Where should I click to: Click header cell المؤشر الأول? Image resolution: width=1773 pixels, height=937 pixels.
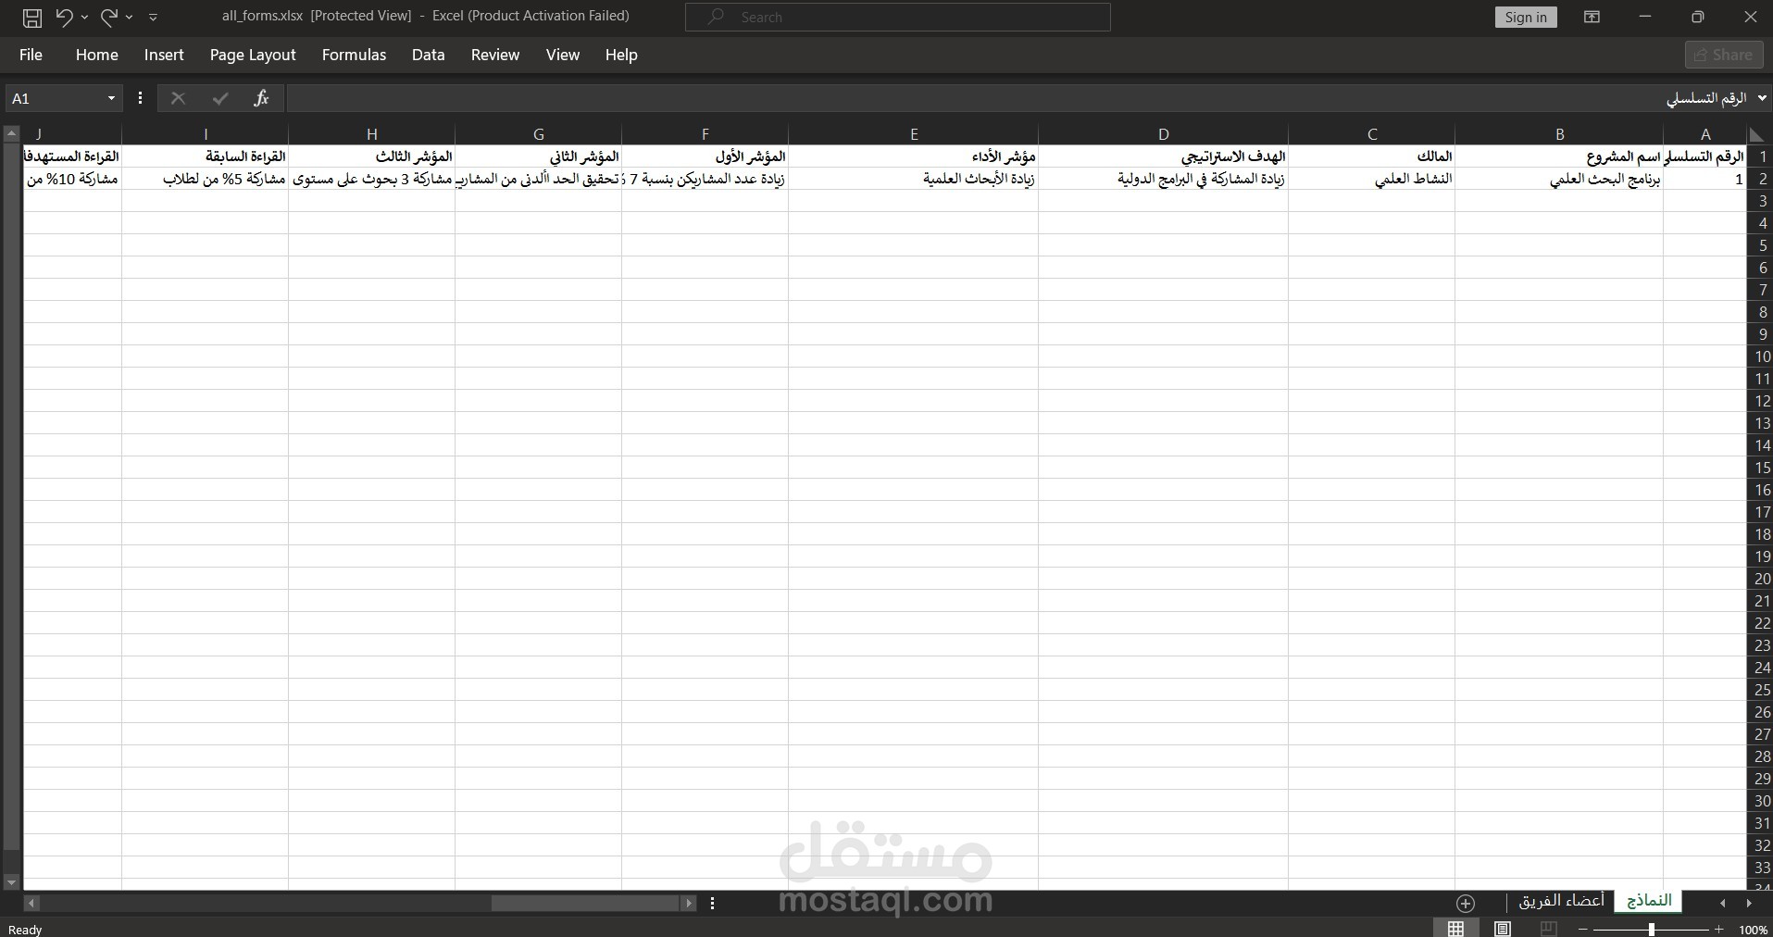[x=705, y=156]
